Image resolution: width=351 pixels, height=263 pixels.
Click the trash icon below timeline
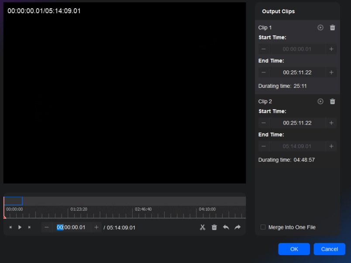point(214,227)
